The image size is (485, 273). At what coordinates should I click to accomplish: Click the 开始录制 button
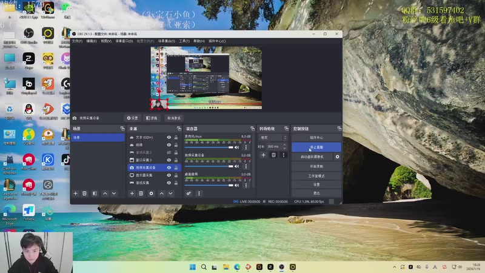click(x=316, y=166)
